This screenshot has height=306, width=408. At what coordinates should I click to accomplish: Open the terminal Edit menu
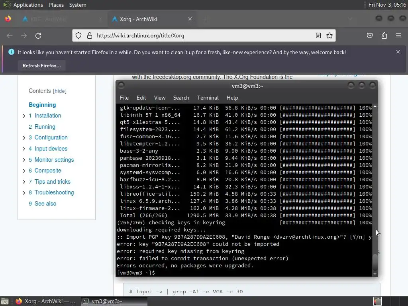click(x=141, y=98)
